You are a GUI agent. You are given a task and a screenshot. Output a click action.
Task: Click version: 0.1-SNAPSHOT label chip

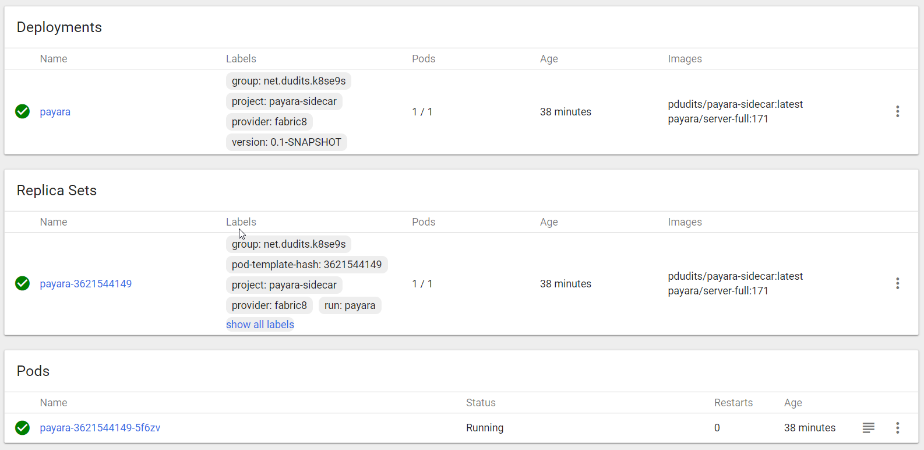click(287, 142)
